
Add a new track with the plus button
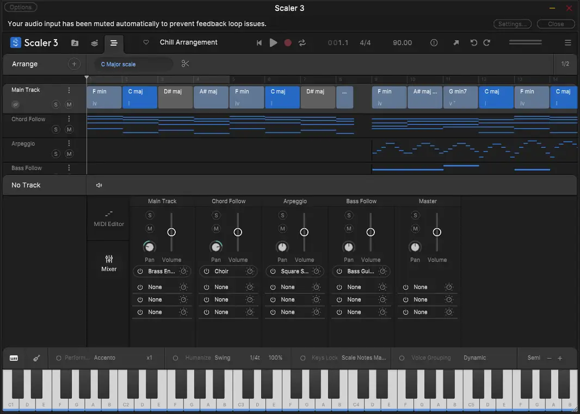point(73,64)
